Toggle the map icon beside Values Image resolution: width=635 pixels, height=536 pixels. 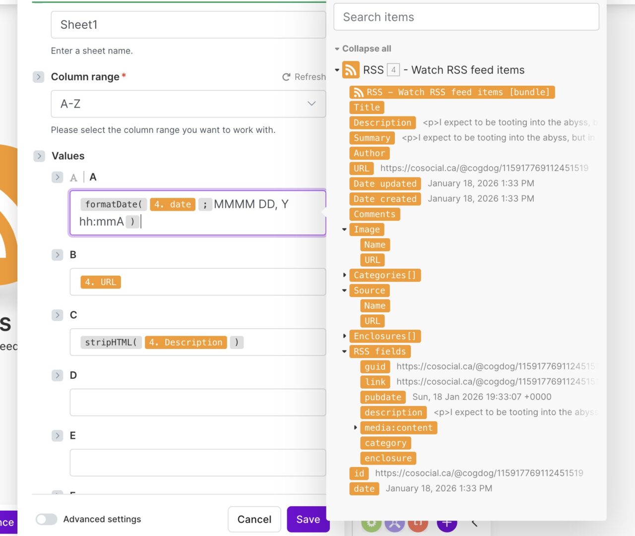pos(39,156)
